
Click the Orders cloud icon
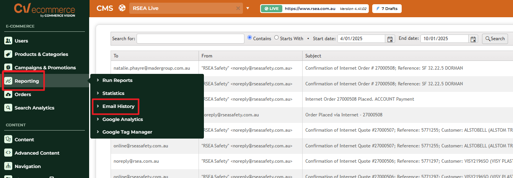pyautogui.click(x=8, y=94)
